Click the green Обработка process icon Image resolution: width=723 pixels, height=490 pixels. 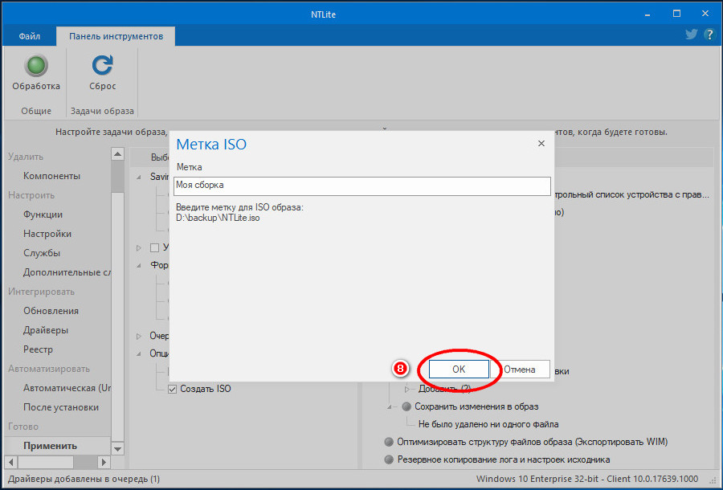point(36,65)
